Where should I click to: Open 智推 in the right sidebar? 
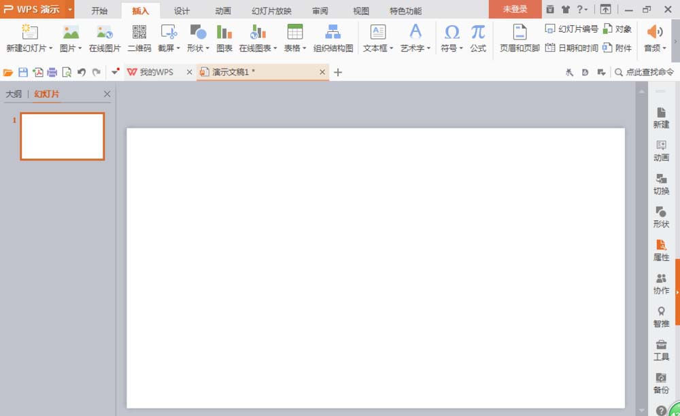661,317
